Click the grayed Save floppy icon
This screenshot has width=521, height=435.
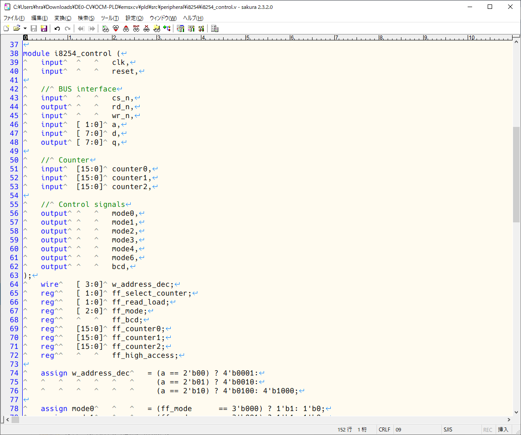(33, 28)
